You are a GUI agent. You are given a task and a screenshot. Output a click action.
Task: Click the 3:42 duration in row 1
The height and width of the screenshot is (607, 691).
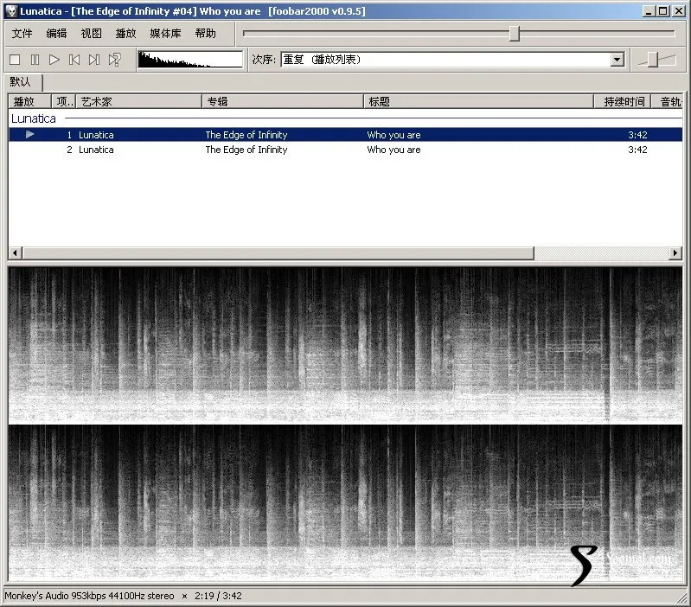[637, 135]
